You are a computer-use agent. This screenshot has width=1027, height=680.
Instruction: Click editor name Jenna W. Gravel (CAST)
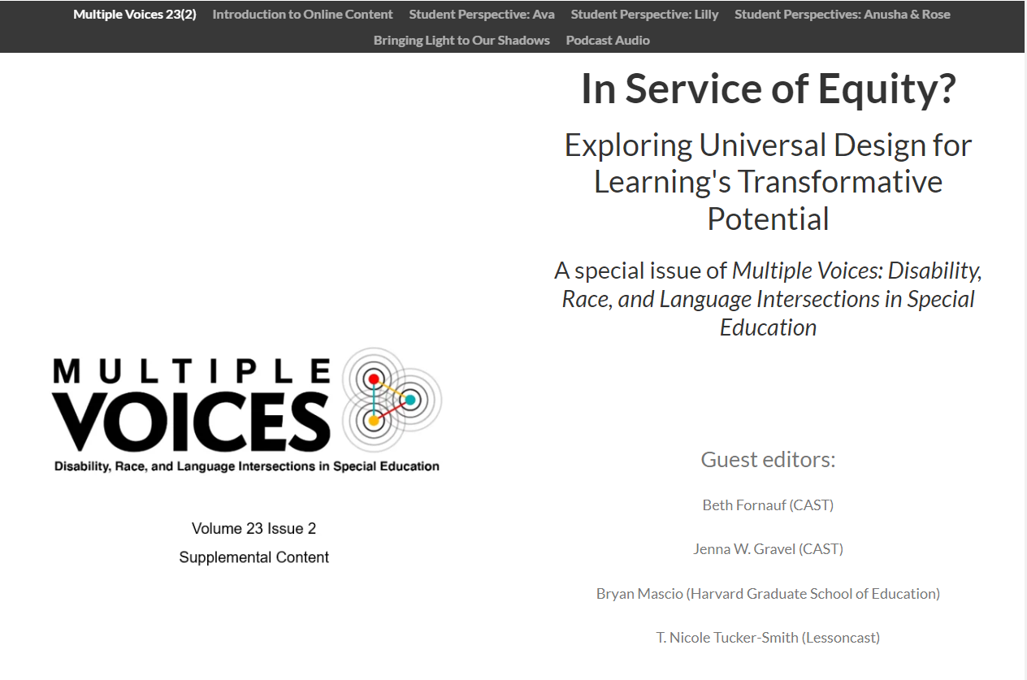[769, 549]
